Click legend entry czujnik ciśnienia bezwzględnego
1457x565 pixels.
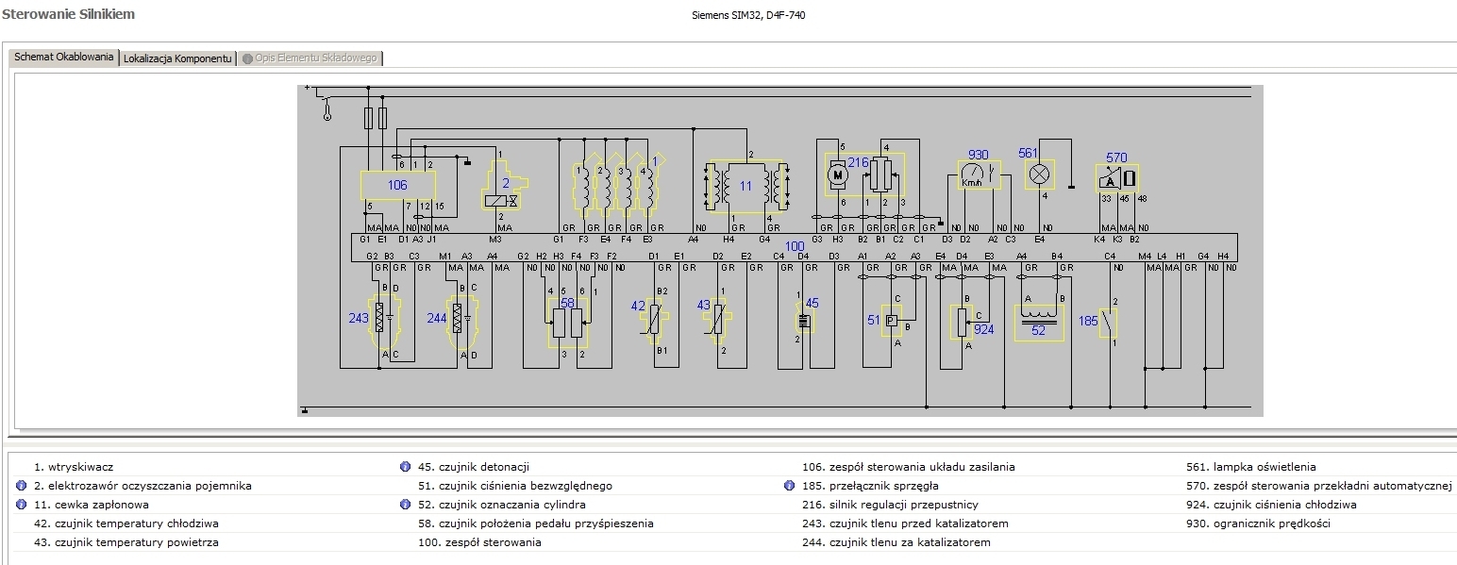[515, 486]
